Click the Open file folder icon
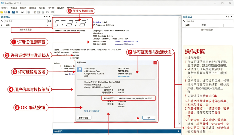The height and width of the screenshot is (135, 234). [x=2, y=12]
